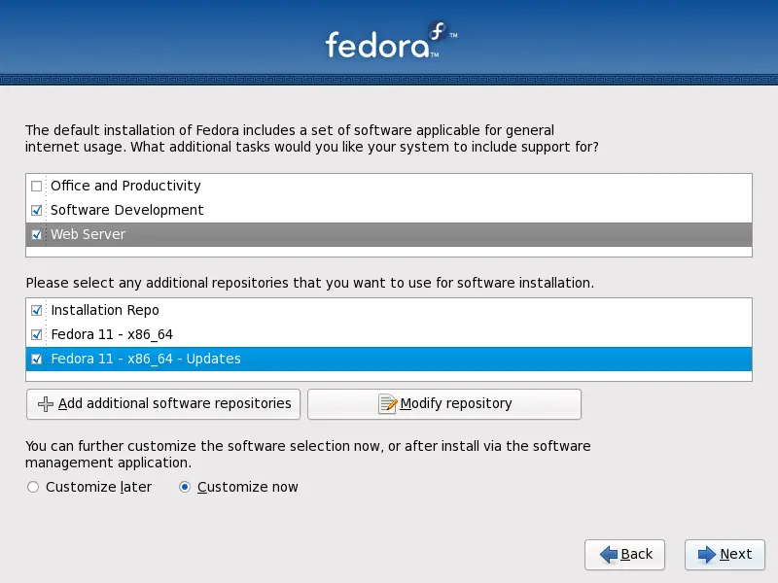The image size is (778, 583).
Task: Select the Web Server row text
Action: pyautogui.click(x=88, y=234)
